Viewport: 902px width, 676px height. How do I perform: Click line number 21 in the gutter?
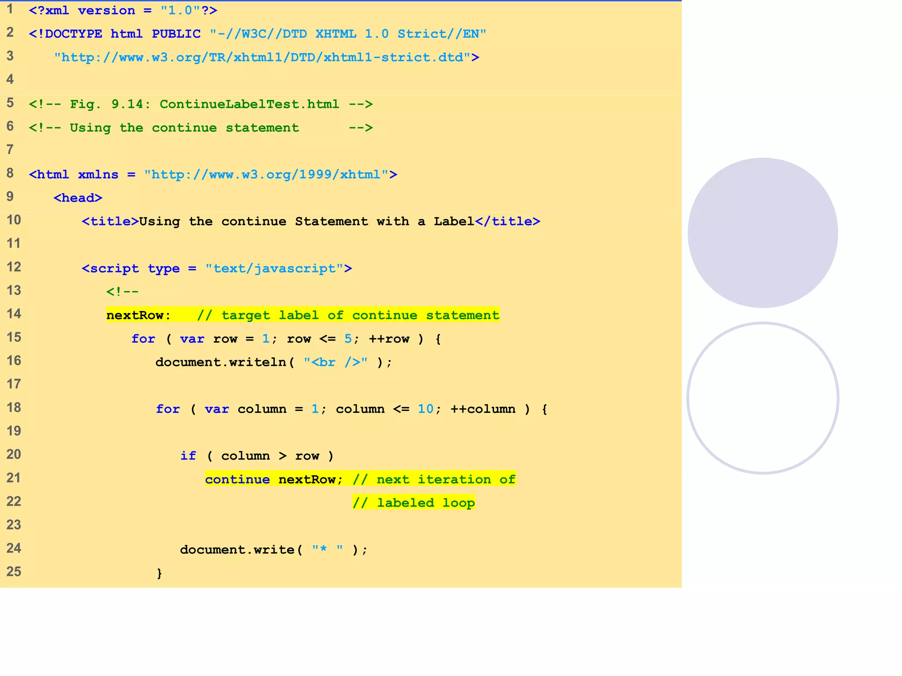(14, 478)
